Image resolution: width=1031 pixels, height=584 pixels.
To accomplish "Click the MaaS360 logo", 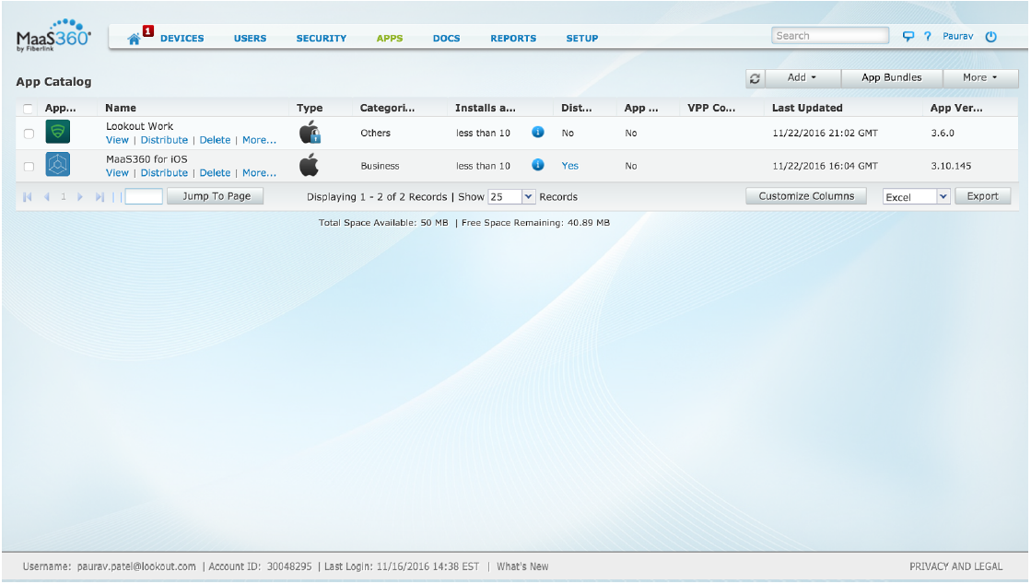I will [x=53, y=36].
